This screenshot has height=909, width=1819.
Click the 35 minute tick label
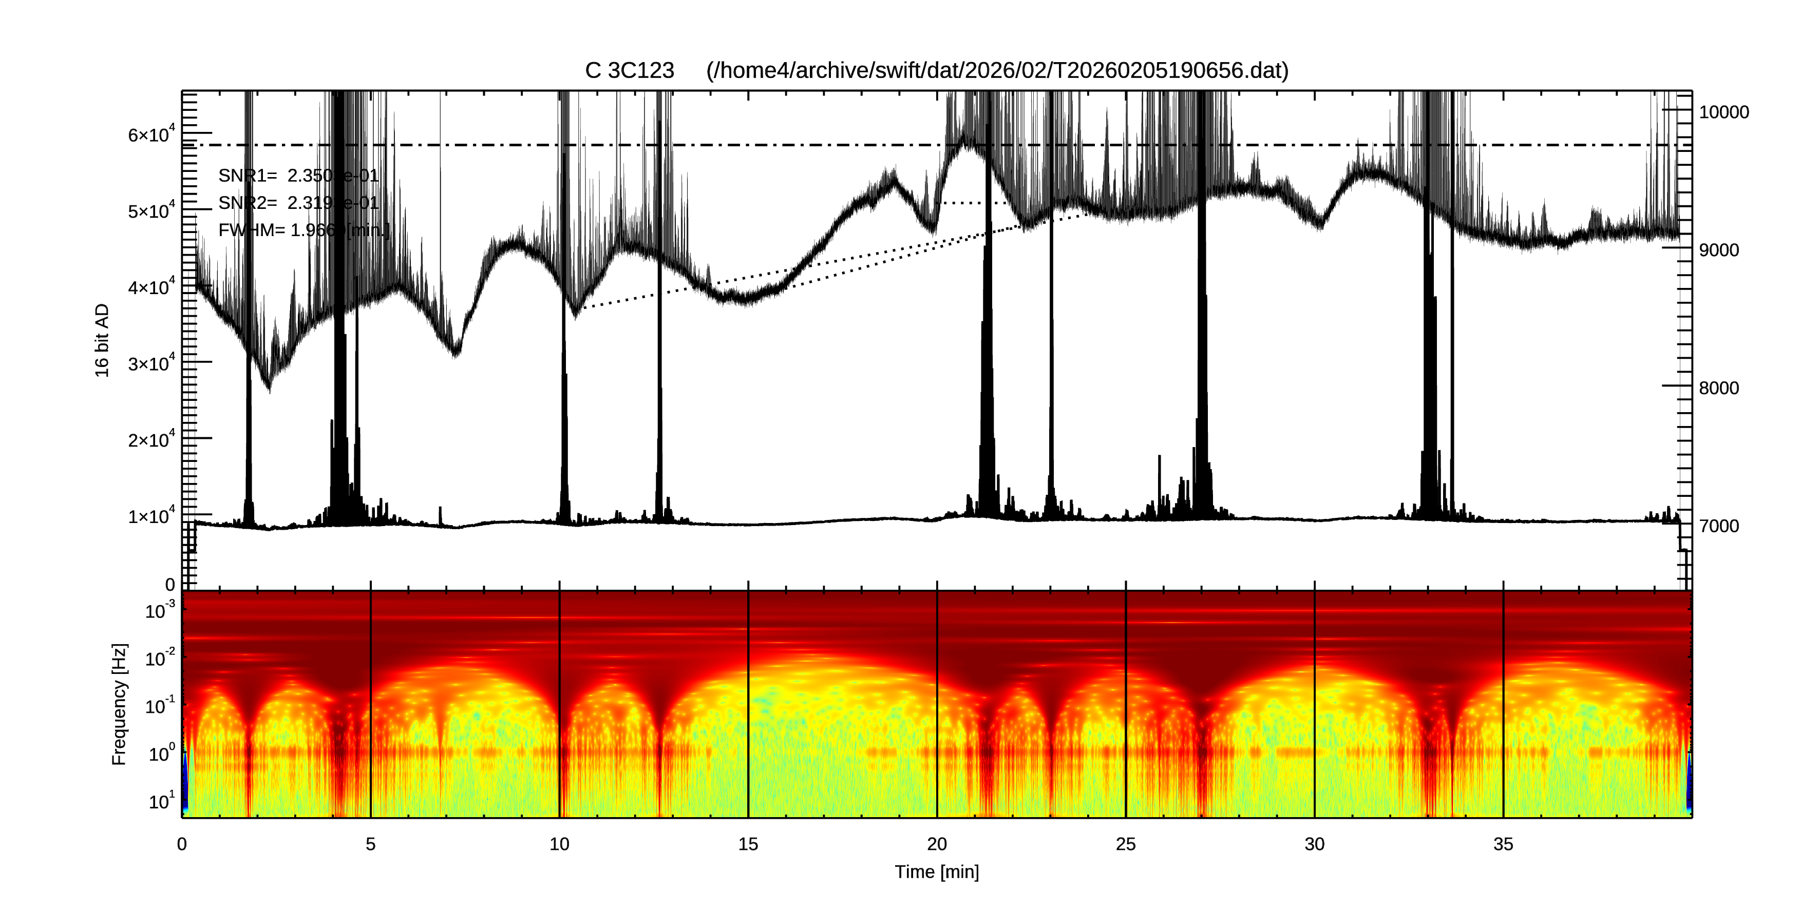point(1503,844)
